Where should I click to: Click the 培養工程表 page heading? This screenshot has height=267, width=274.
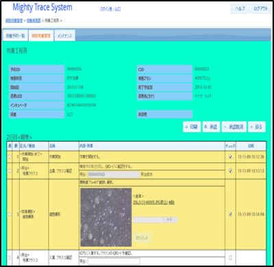17,51
